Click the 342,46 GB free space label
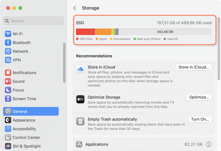 point(165,32)
